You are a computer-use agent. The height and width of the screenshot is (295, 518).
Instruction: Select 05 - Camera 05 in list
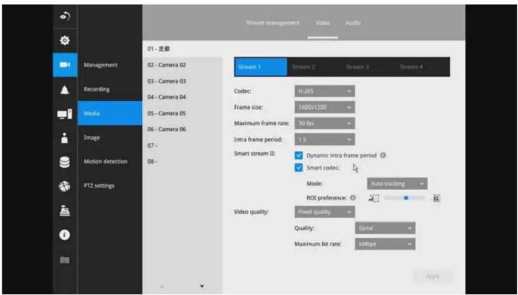point(182,113)
